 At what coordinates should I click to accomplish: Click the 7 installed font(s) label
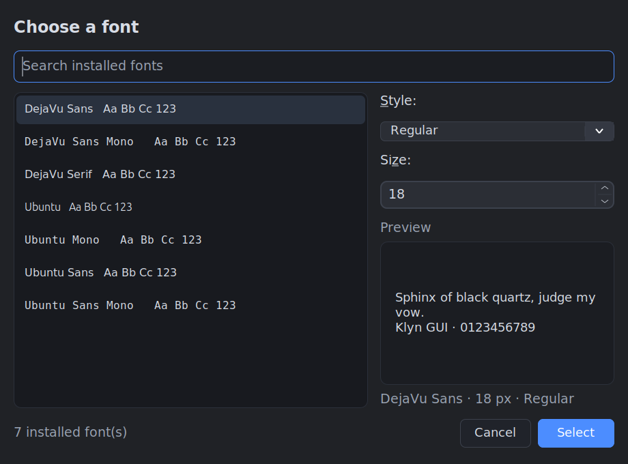[x=70, y=433]
